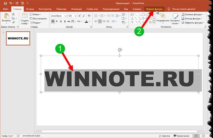Switch to the Анимация tab
Image resolution: width=213 pixels, height=138 pixels.
pos(76,9)
